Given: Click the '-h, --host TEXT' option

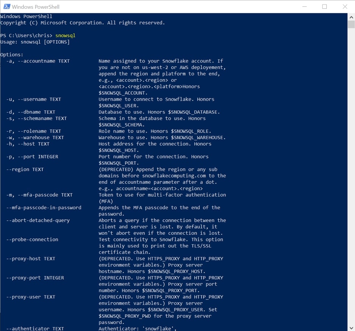Looking at the screenshot, I should 28,144.
